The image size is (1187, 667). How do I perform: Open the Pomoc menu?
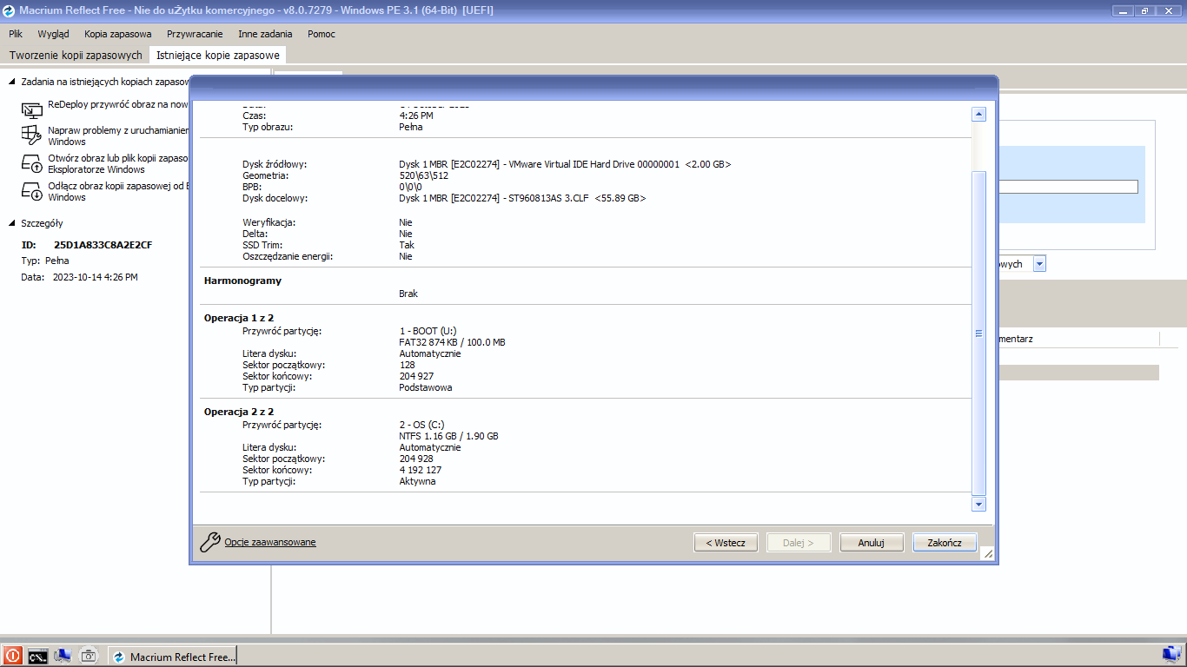(322, 34)
